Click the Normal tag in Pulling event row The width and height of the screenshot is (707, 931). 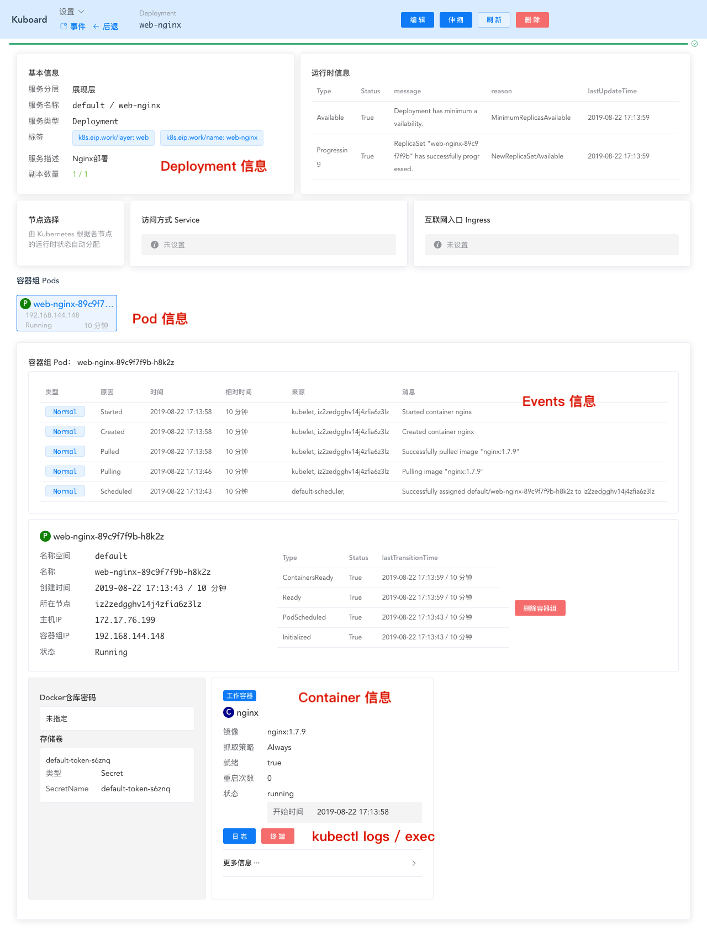click(65, 471)
